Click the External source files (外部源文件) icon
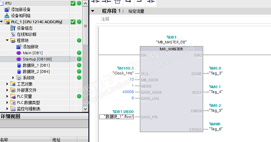Image resolution: width=271 pixels, height=142 pixels. [13, 90]
